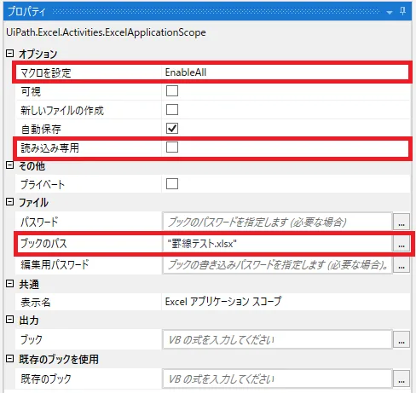This screenshot has width=416, height=393.
Task: Select the 既存のブック property label
Action: point(46,379)
